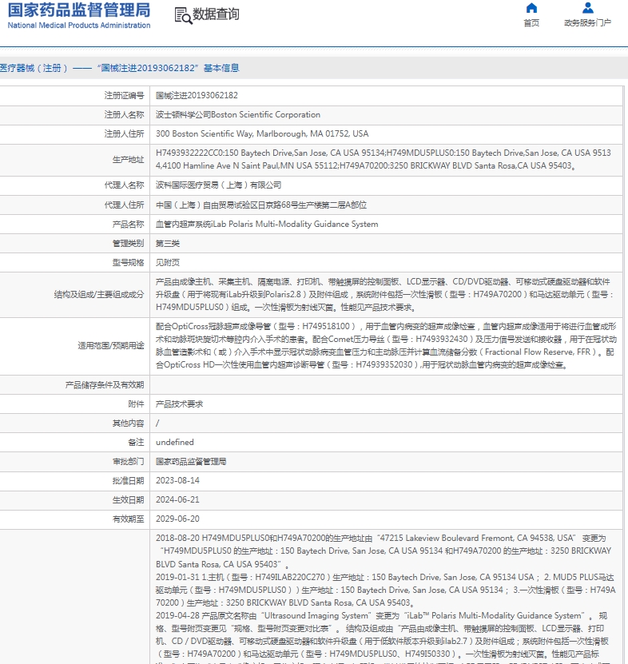Open the 政务服务门户 person icon

coord(588,8)
